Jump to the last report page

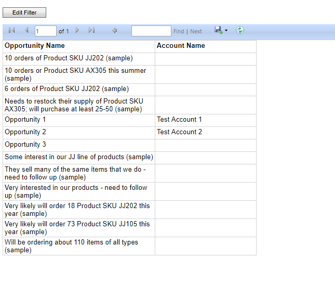coord(91,30)
